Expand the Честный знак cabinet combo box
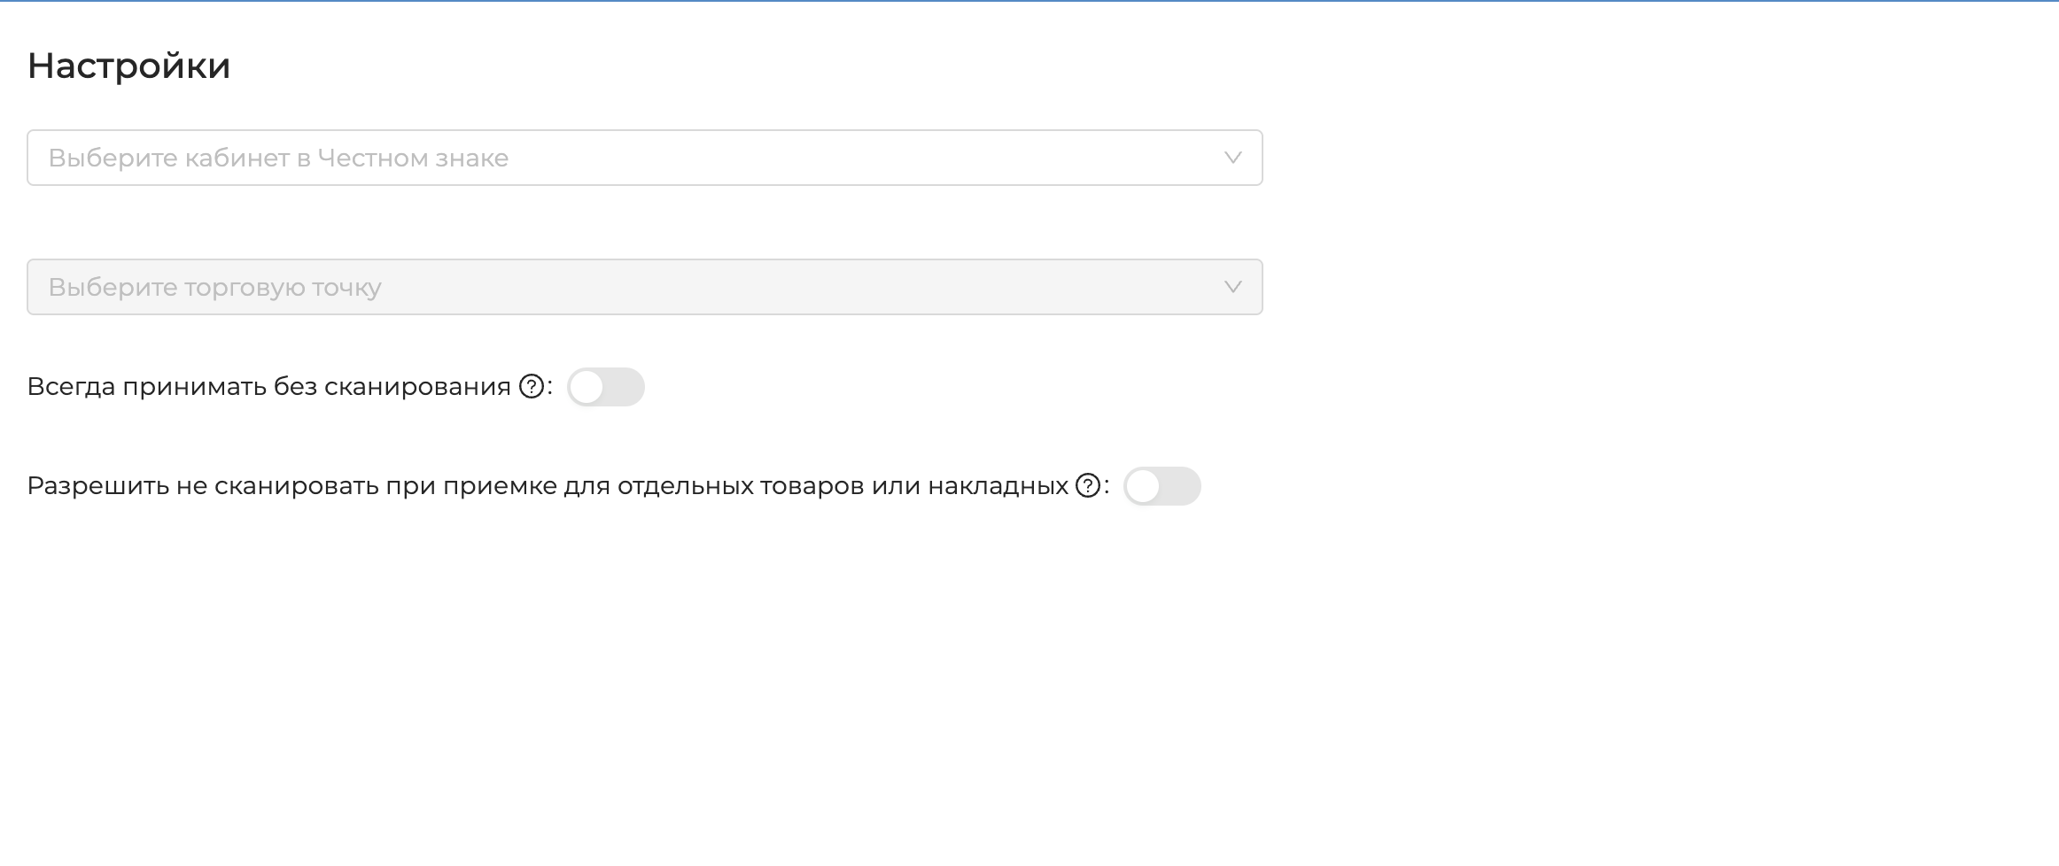Image resolution: width=2059 pixels, height=866 pixels. 645,158
